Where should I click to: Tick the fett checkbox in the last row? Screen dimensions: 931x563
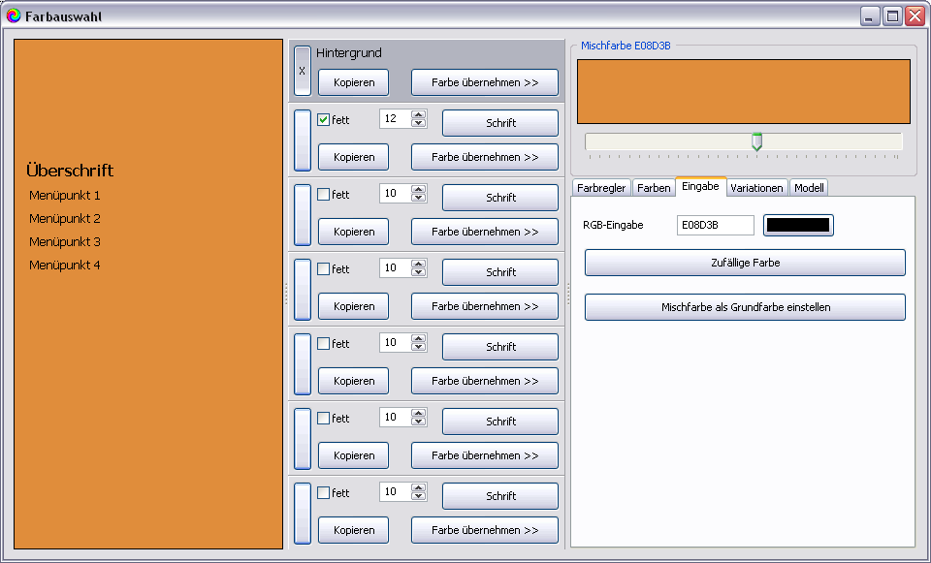[324, 493]
